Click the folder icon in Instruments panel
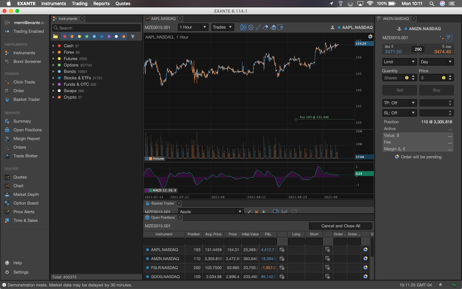The image size is (462, 289). (56, 37)
